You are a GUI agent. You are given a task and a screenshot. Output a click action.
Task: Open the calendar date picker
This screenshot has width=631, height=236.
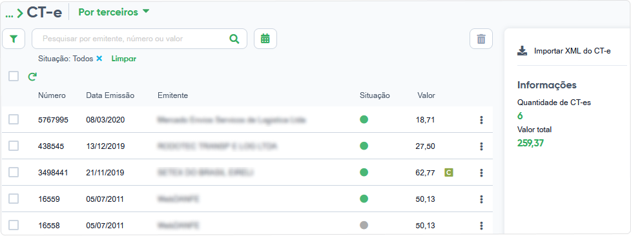point(265,39)
